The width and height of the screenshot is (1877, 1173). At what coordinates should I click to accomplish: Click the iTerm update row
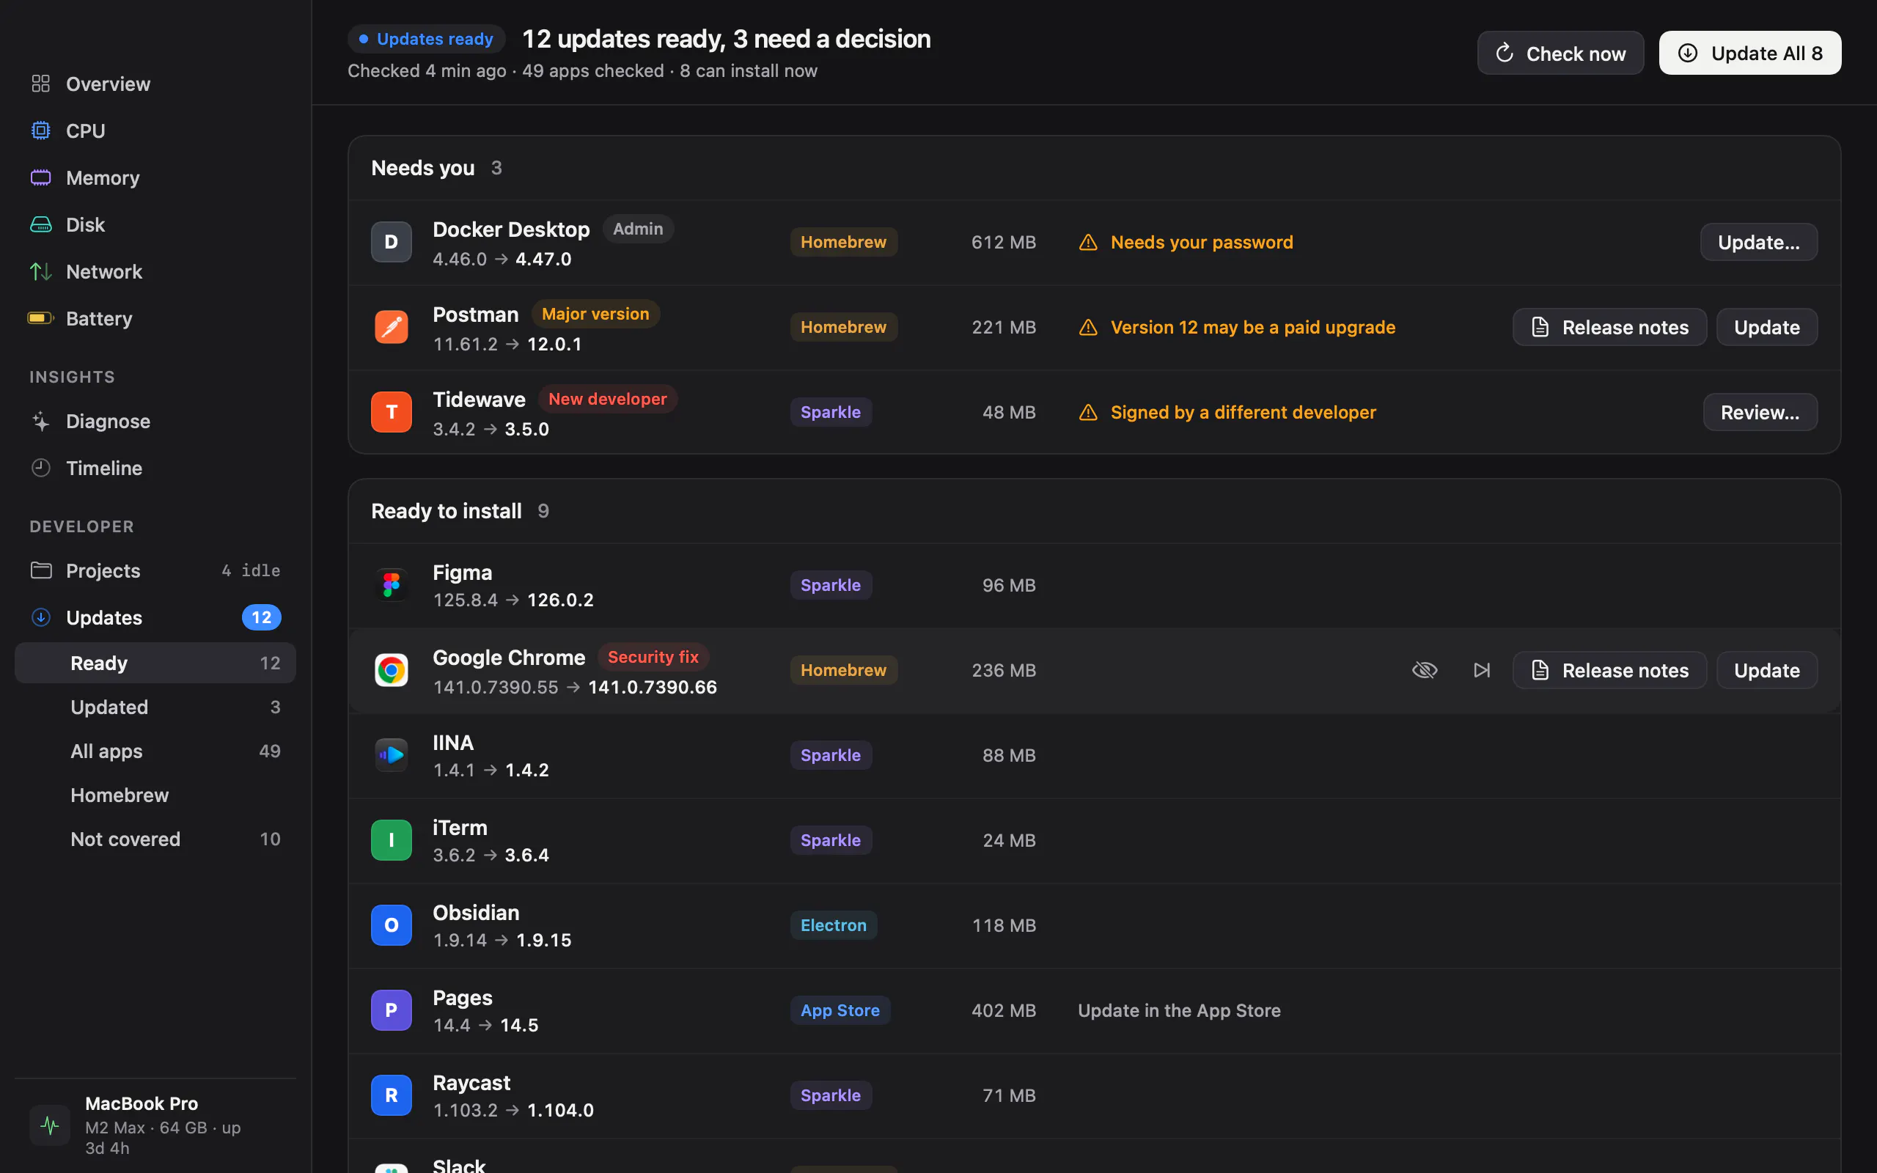(1095, 840)
